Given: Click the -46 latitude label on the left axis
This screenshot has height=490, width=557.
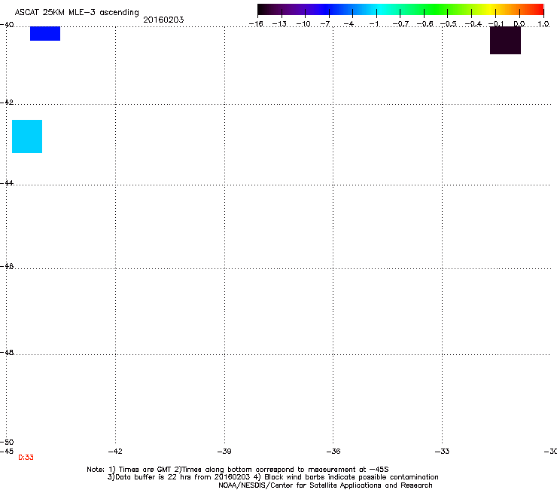Looking at the screenshot, I should [x=7, y=266].
